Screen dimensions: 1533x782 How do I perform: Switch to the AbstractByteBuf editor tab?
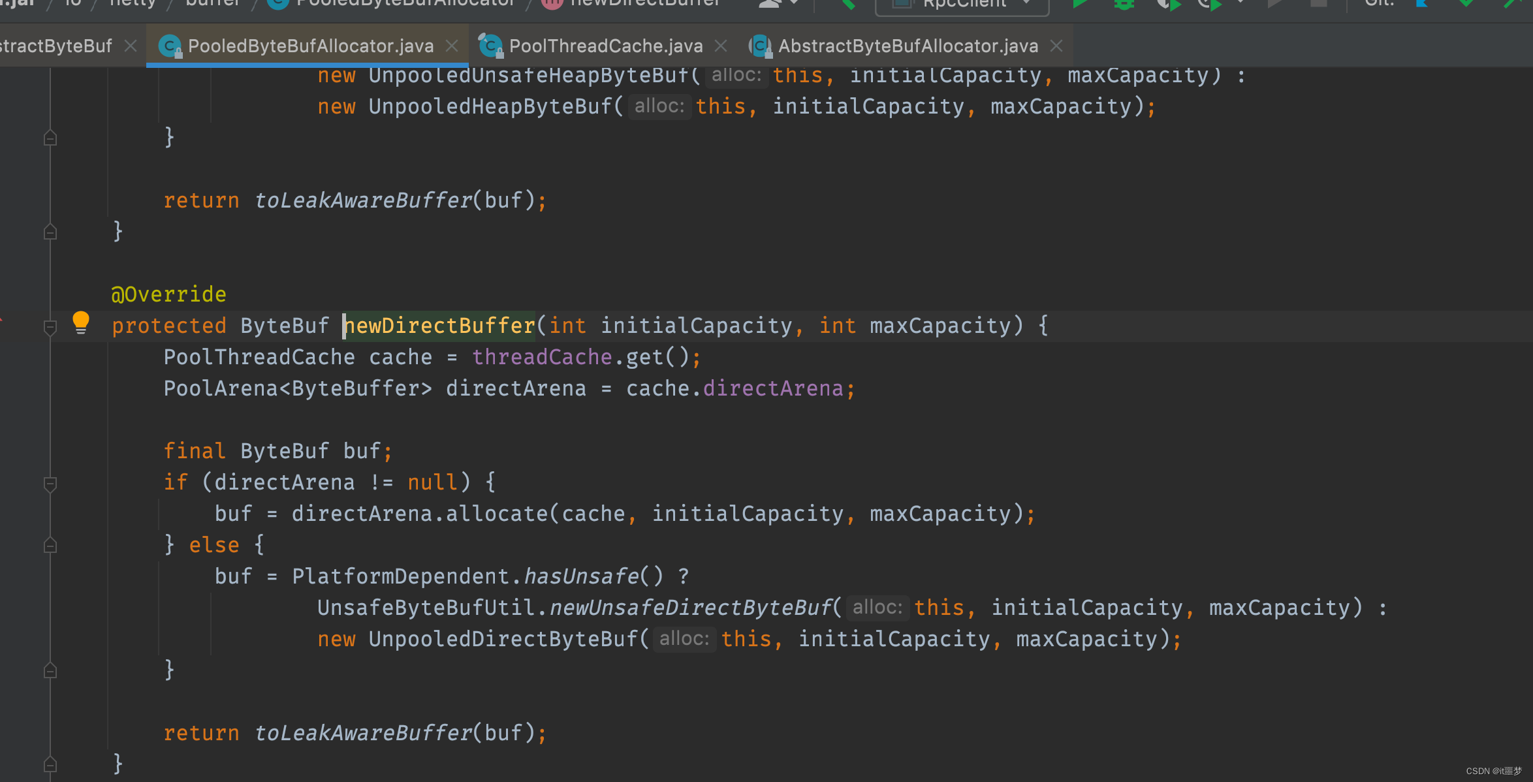[56, 46]
